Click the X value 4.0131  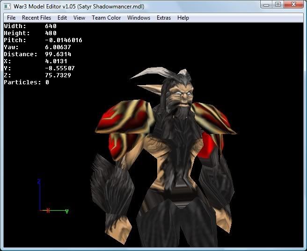point(56,61)
